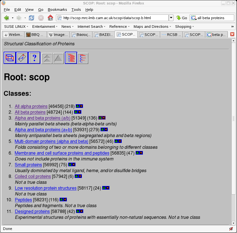Expand the Maps and Directions bookmarks folder
The image size is (237, 233).
pyautogui.click(x=152, y=27)
